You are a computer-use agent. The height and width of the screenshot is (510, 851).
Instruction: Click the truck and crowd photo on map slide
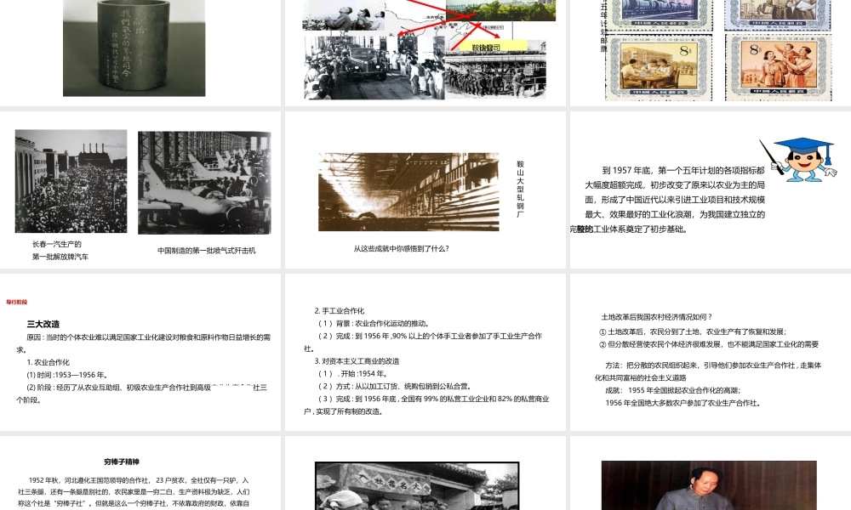tap(374, 68)
